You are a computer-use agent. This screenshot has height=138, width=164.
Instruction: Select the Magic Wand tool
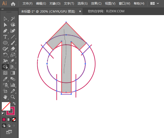13,19
